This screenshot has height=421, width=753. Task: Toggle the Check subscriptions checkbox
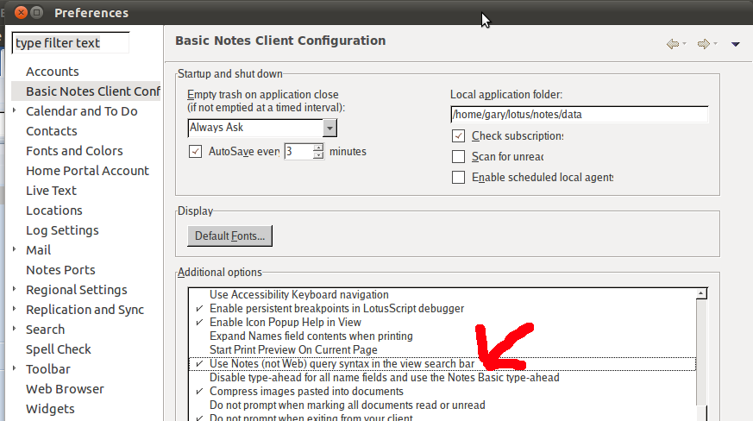click(x=458, y=136)
